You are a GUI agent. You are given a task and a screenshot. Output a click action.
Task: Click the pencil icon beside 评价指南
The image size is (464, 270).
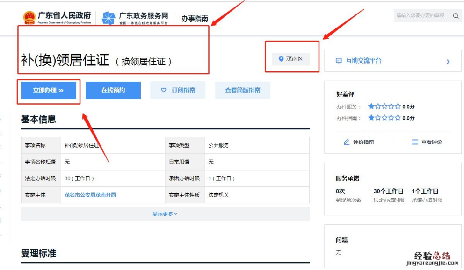[346, 142]
